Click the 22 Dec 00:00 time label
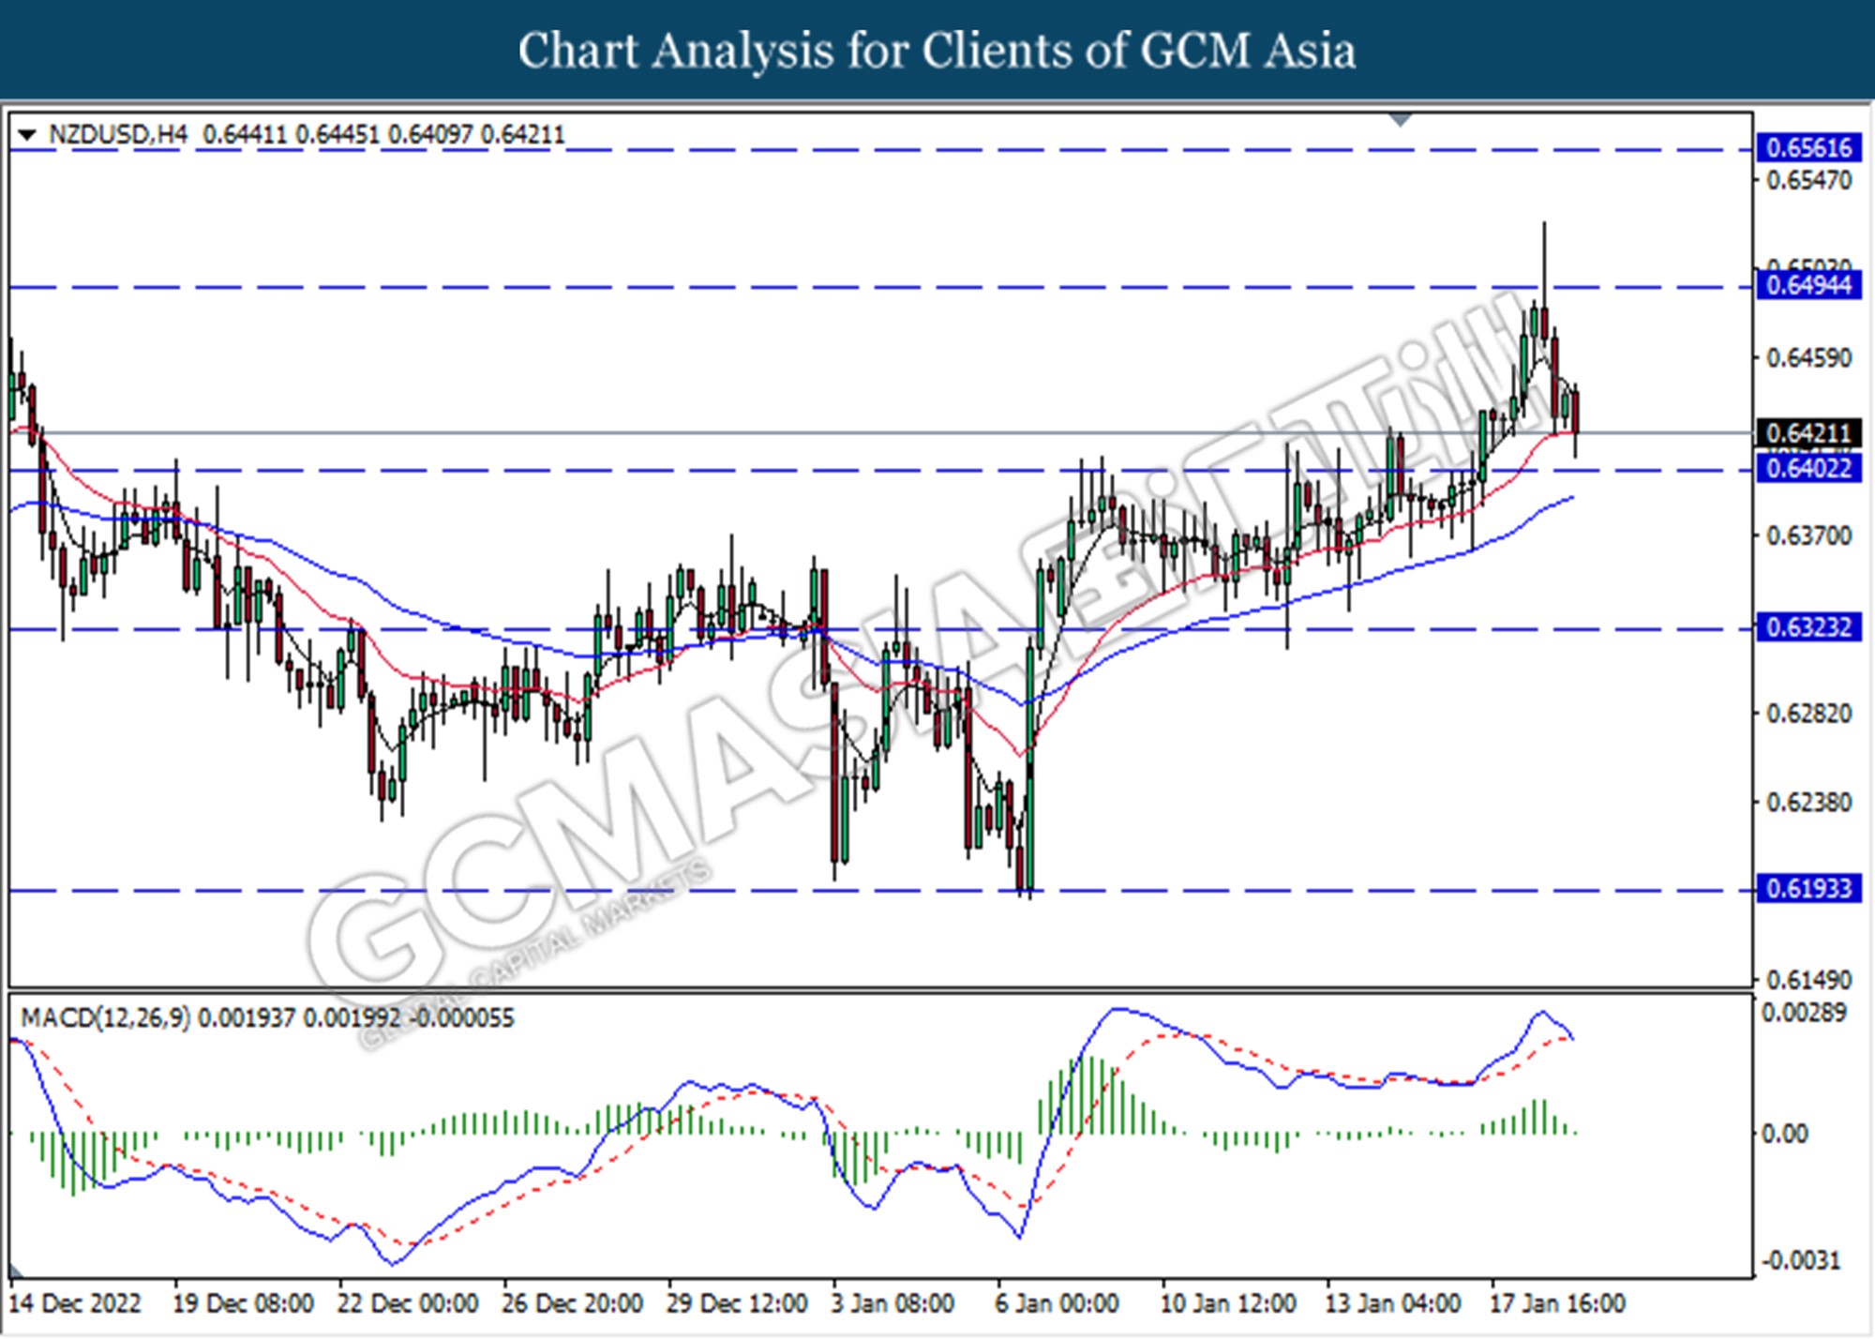This screenshot has height=1339, width=1875. coord(408,1303)
